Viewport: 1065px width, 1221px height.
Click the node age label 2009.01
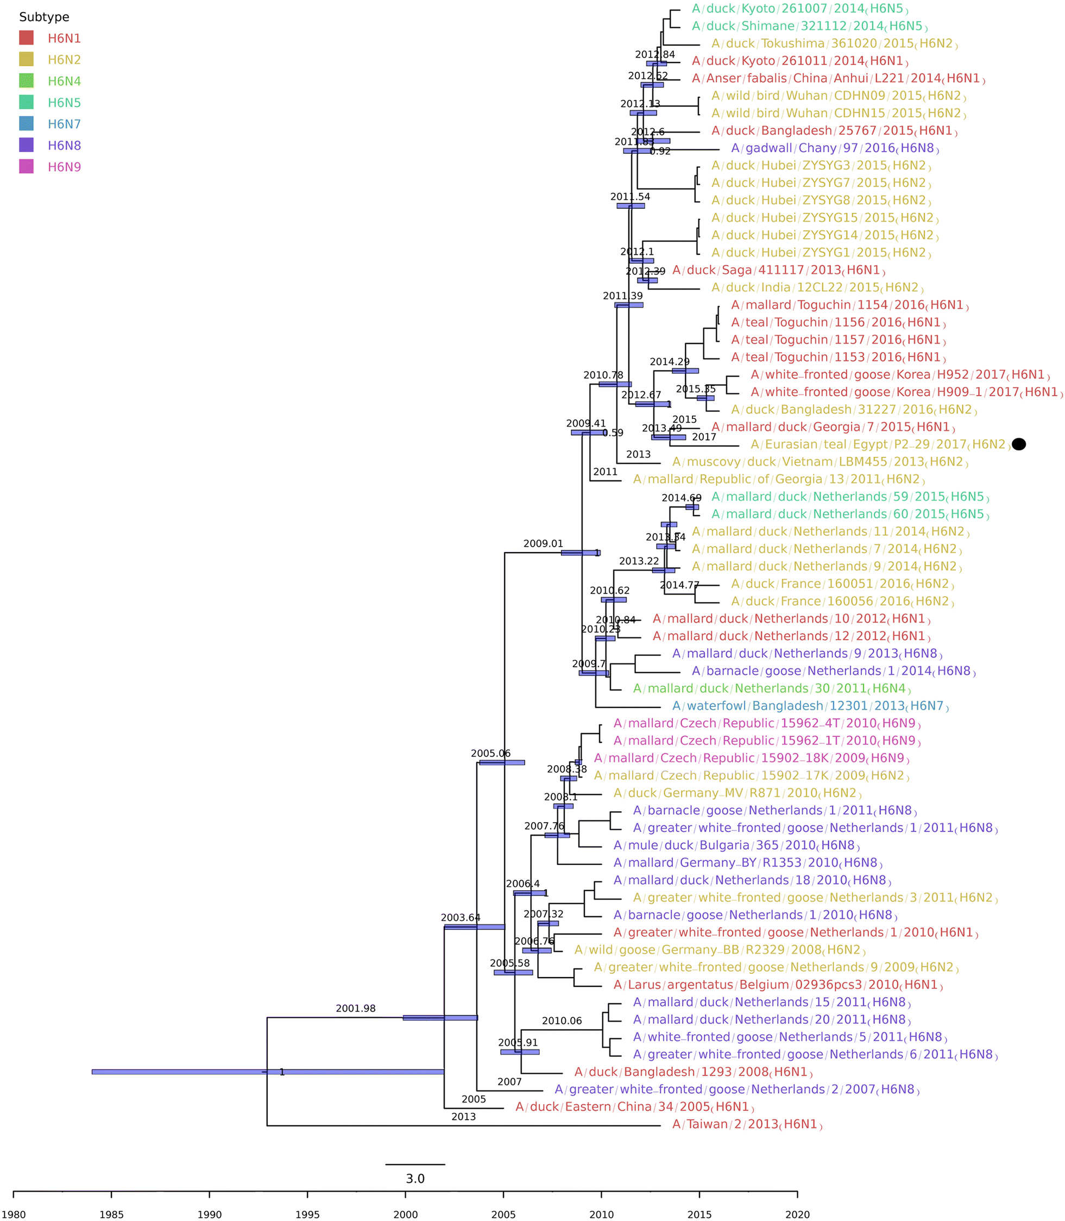(x=543, y=543)
